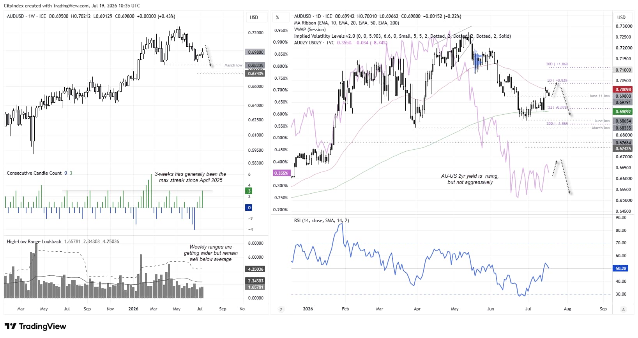Click the Implied Volatility Levels v2.0 legend
This screenshot has width=638, height=338.
[x=402, y=36]
